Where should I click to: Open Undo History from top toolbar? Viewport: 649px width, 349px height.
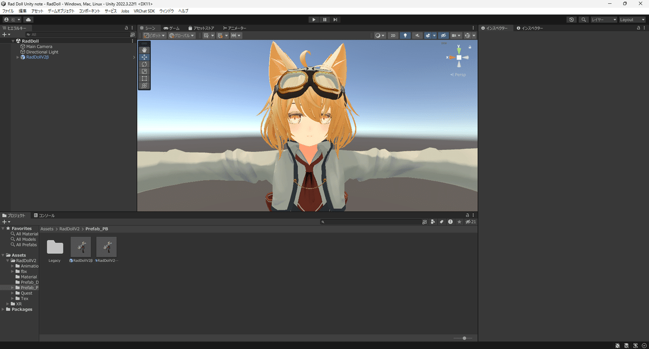(x=572, y=19)
